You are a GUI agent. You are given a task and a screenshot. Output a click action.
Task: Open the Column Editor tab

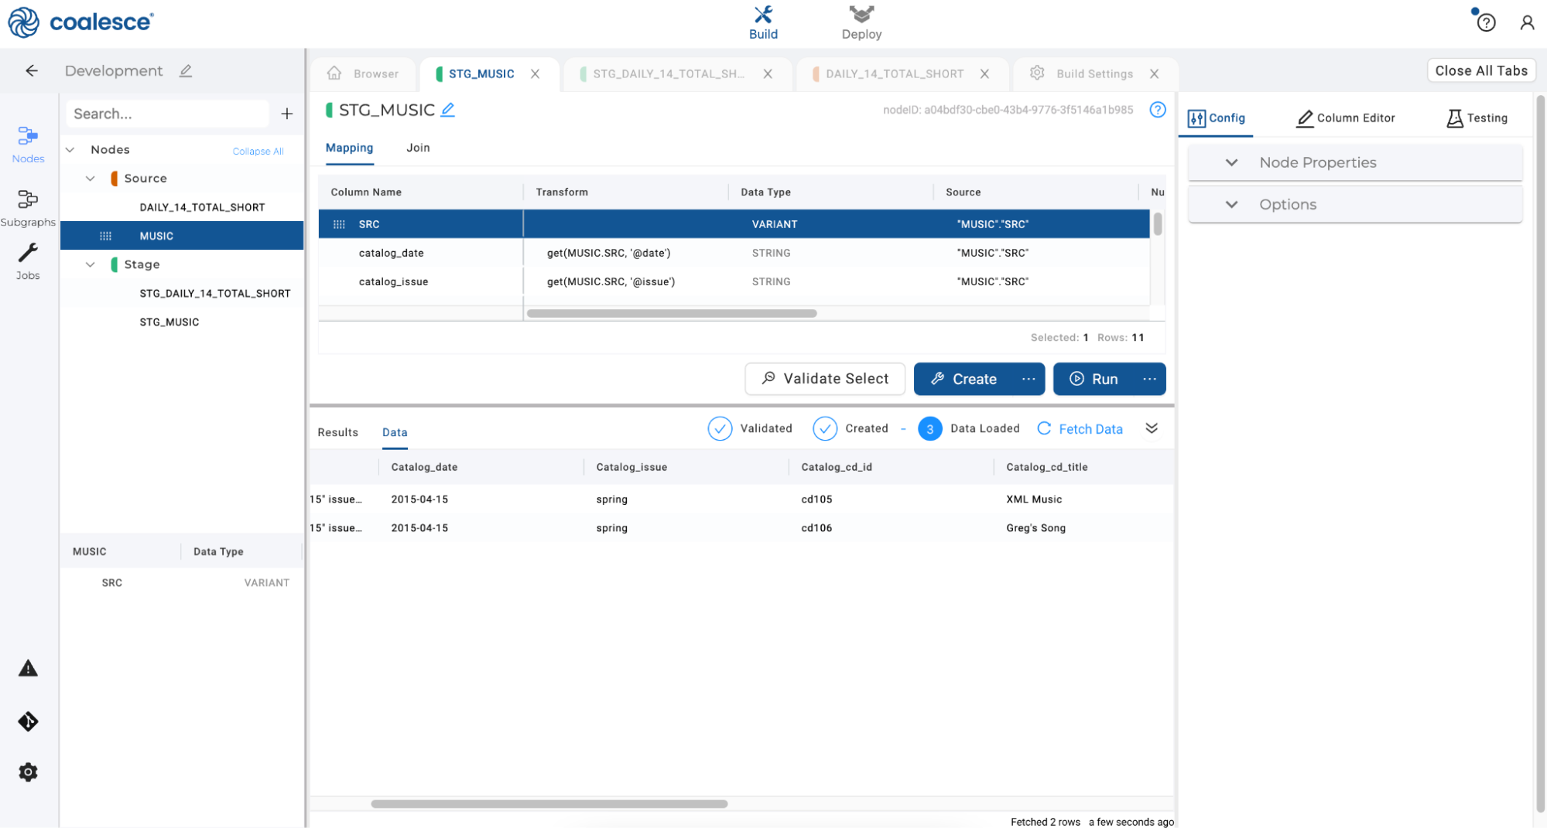[x=1346, y=118]
